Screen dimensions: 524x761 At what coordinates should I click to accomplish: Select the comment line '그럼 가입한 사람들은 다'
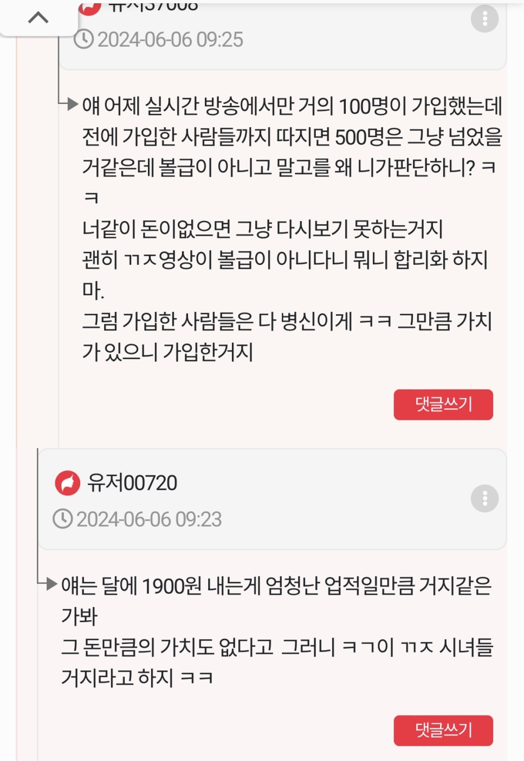click(287, 322)
